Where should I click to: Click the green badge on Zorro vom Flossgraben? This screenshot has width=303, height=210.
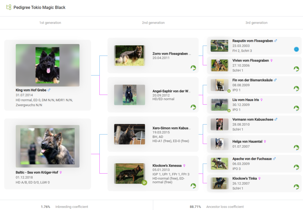pyautogui.click(x=193, y=68)
